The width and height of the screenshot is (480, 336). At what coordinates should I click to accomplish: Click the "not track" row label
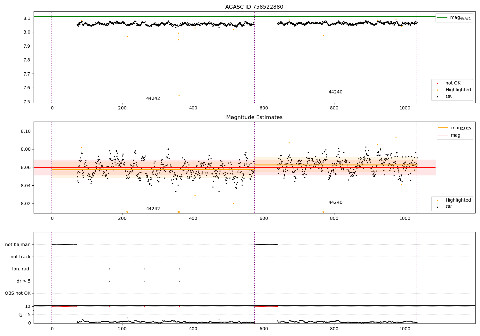(20, 257)
